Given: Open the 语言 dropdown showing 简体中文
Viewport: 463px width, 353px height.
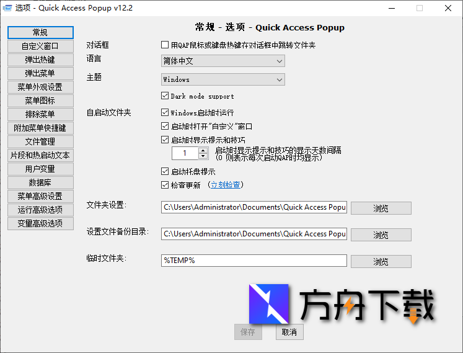Looking at the screenshot, I should click(223, 61).
